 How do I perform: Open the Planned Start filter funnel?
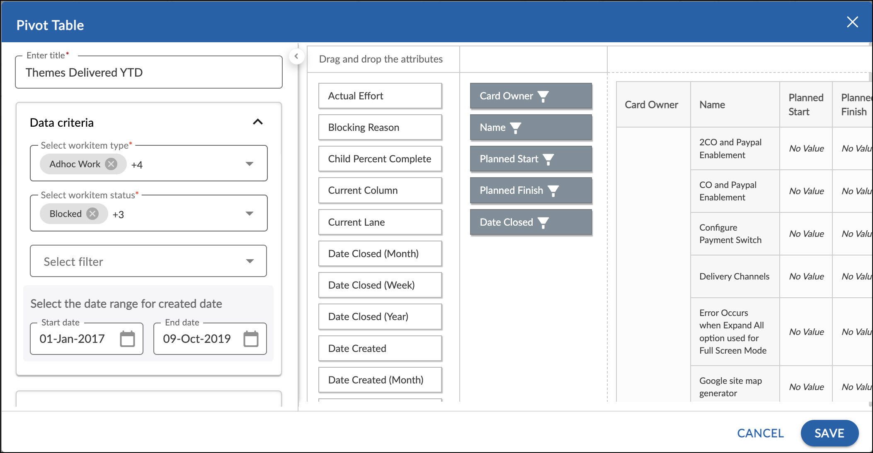(x=549, y=159)
